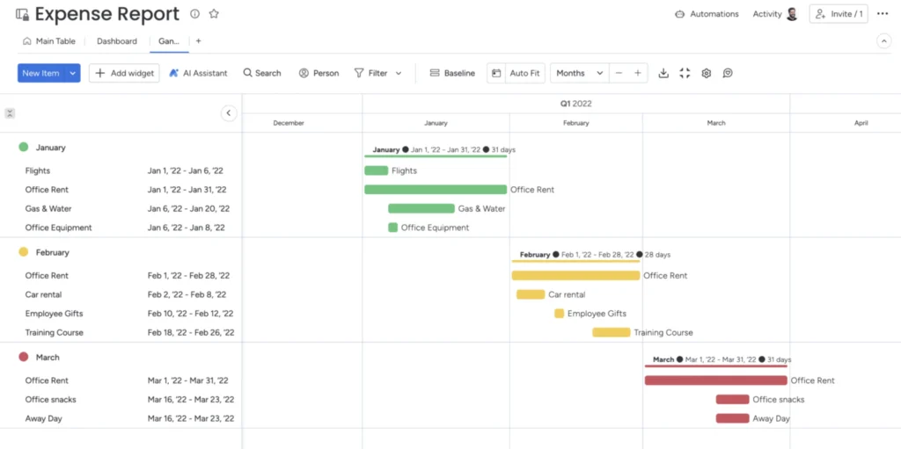Open the feedback chat bubble icon
The height and width of the screenshot is (449, 901).
coord(728,73)
